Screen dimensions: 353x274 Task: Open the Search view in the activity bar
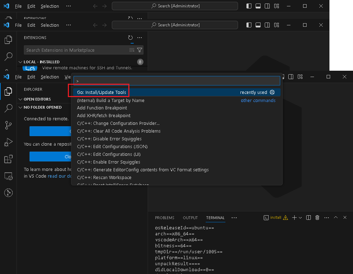8,108
